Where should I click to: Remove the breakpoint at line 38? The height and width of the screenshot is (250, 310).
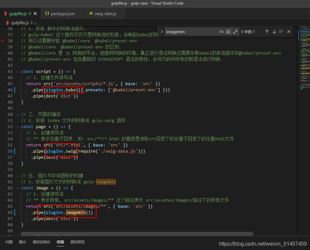click(x=2, y=41)
